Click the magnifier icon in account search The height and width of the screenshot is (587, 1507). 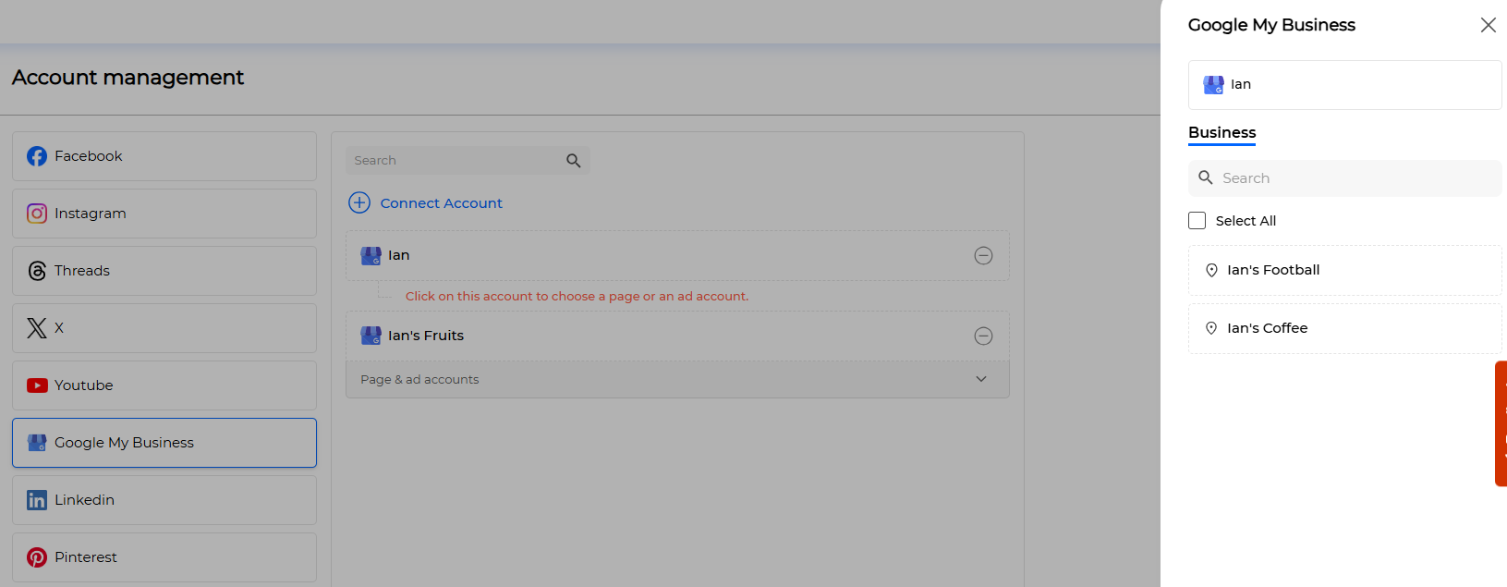(x=574, y=161)
